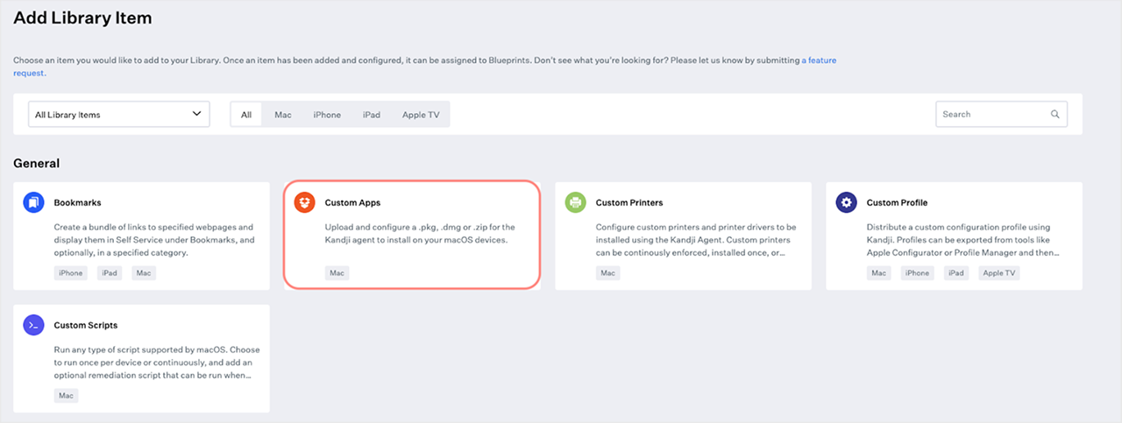Click the iPhone tag on Bookmarks card

[71, 273]
